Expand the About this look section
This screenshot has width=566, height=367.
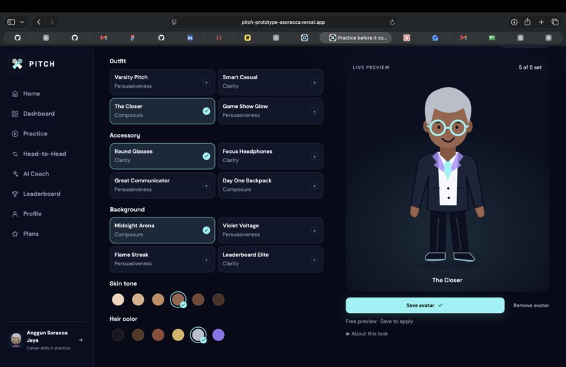coord(367,334)
